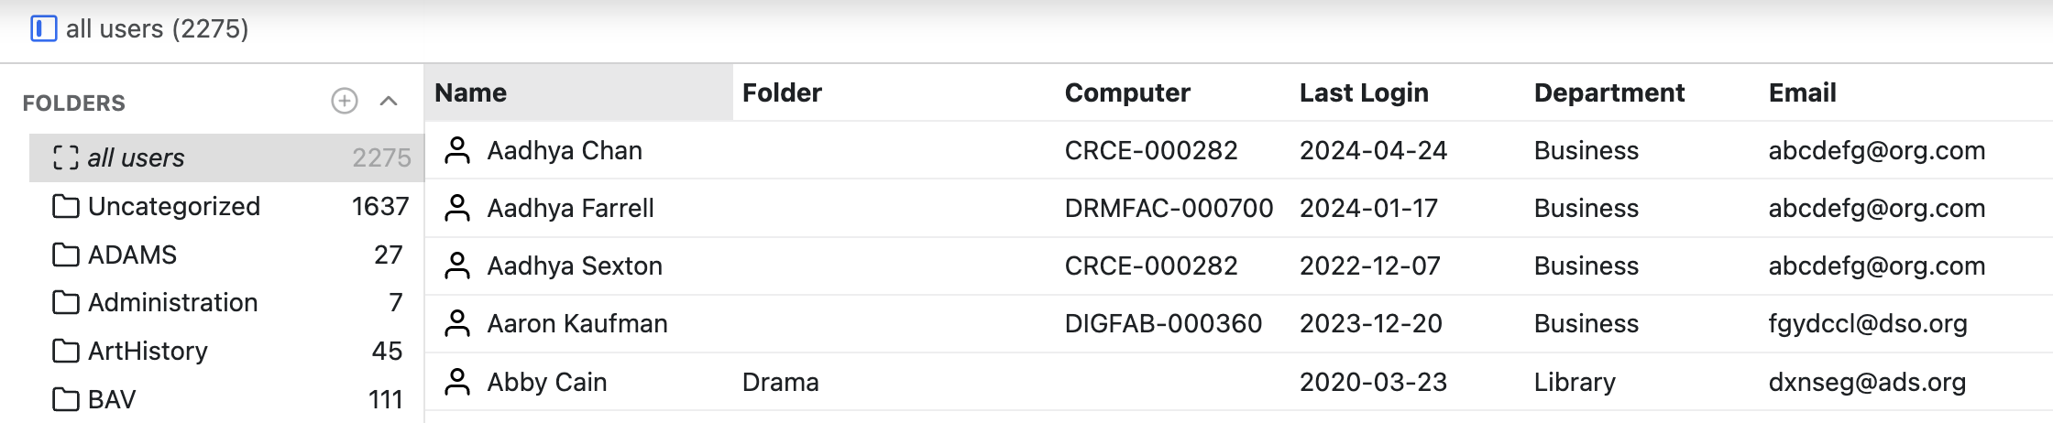This screenshot has height=423, width=2053.
Task: Toggle the sidebar panel icon
Action: tap(43, 29)
